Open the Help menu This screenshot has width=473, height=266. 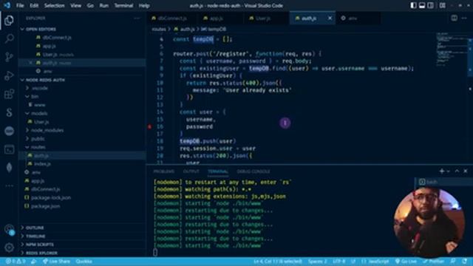[x=144, y=5]
